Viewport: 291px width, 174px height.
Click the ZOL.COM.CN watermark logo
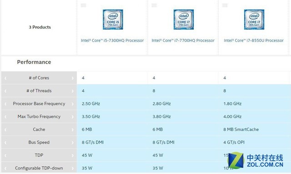(255, 160)
